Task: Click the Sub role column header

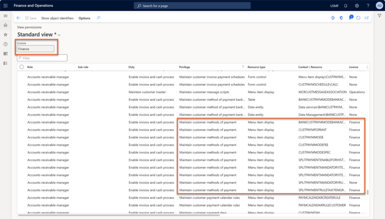Action: click(83, 67)
